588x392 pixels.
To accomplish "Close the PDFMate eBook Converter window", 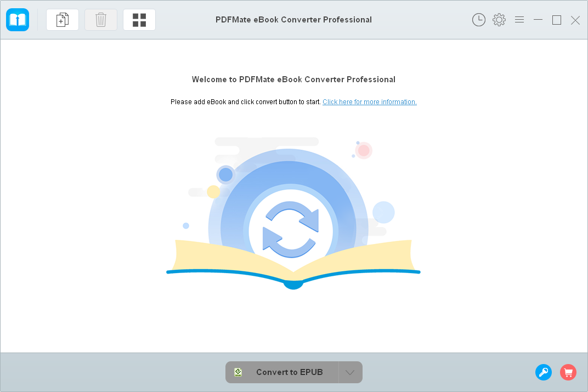I will point(575,20).
